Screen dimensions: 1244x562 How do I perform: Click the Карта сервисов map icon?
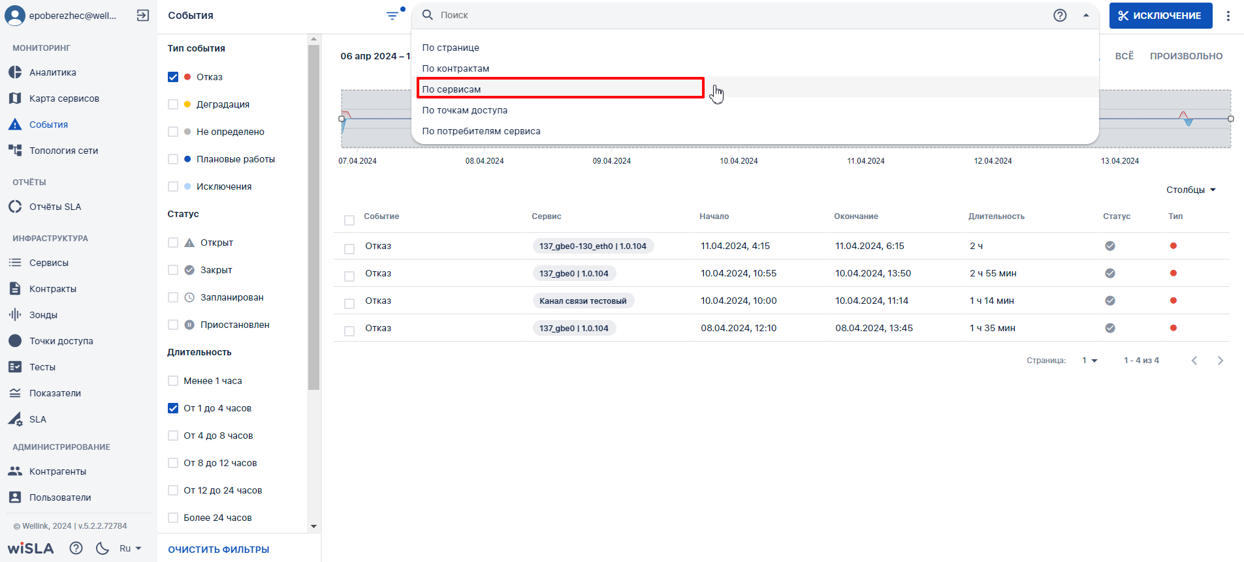coord(15,98)
